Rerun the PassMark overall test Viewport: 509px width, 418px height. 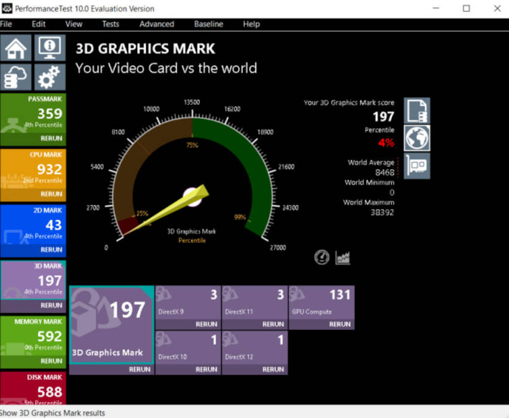pos(51,138)
